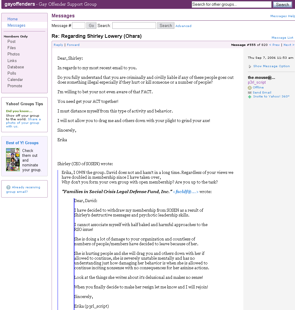This screenshot has height=310, width=295.
Task: Click the Offline status smiley icon
Action: 250,88
